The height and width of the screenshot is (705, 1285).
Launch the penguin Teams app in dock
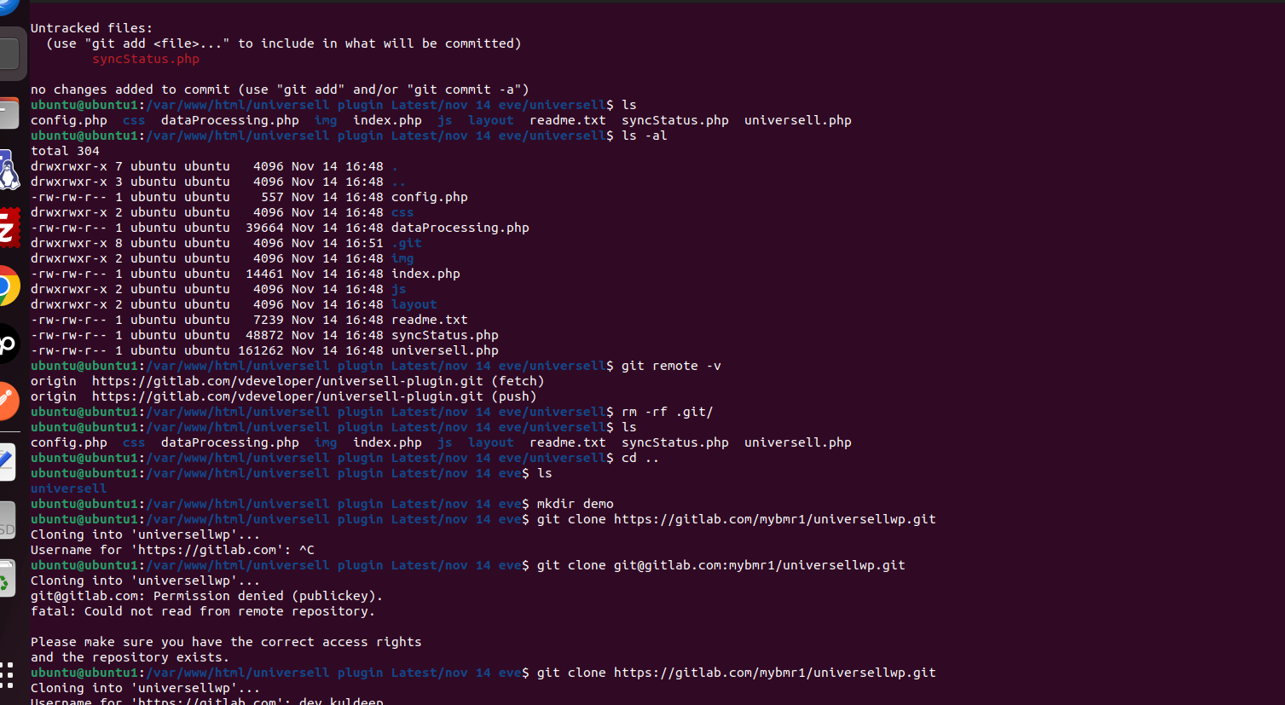pyautogui.click(x=9, y=170)
